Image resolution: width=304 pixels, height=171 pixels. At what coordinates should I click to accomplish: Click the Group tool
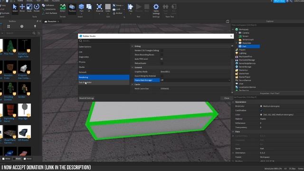[x=117, y=5]
